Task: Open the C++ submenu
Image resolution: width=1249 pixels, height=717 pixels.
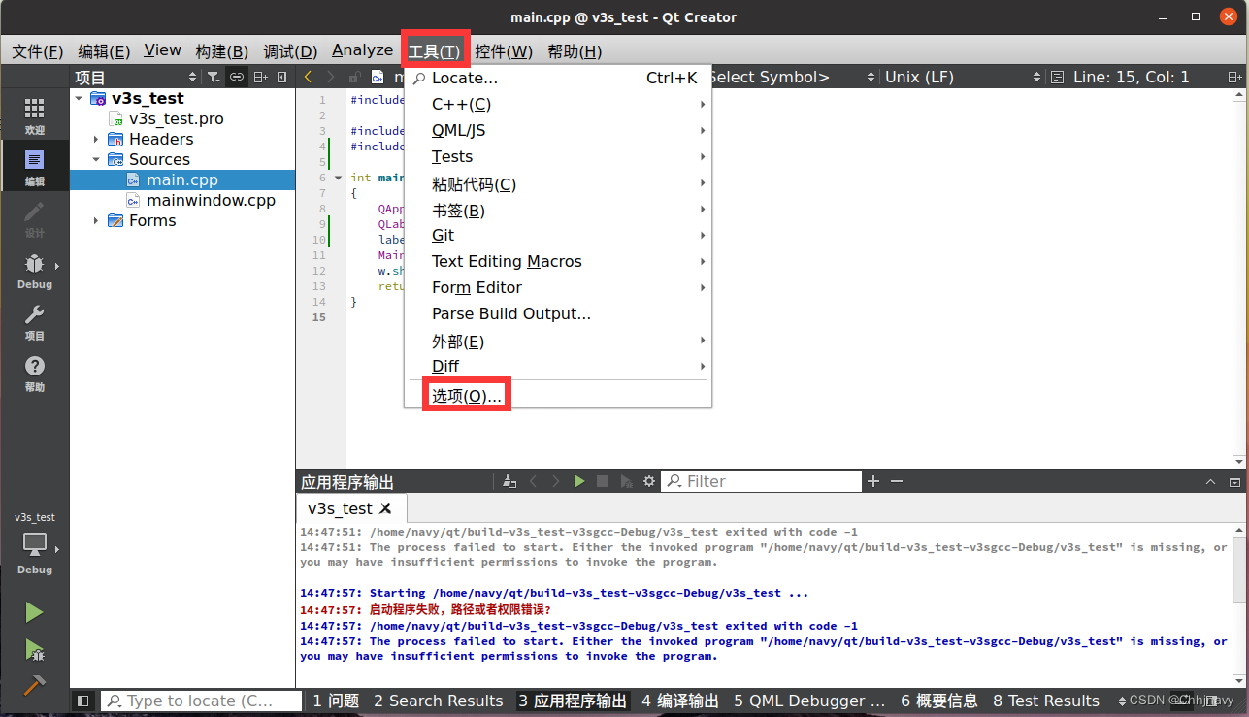Action: pos(558,104)
